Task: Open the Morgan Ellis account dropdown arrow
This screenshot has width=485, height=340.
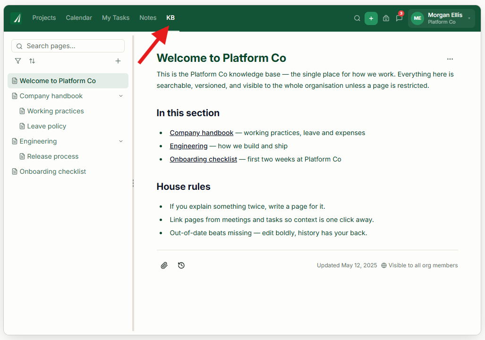Action: 469,18
